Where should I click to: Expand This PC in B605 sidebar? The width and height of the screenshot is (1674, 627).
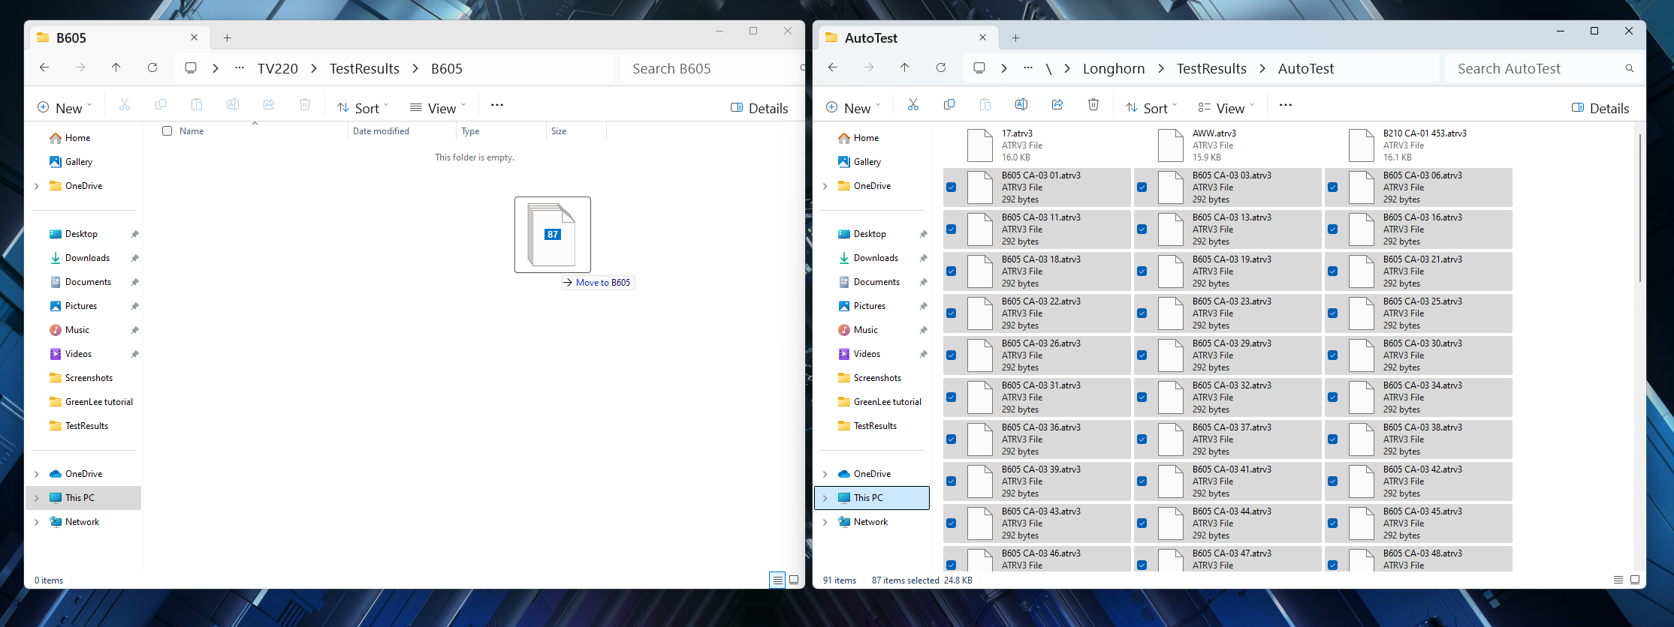[37, 498]
